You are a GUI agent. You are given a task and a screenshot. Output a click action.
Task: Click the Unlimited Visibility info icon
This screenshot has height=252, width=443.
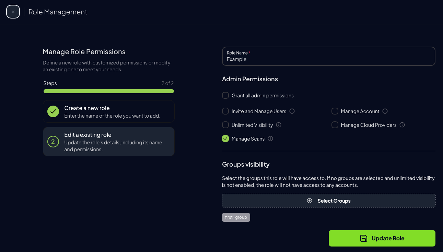pos(279,125)
